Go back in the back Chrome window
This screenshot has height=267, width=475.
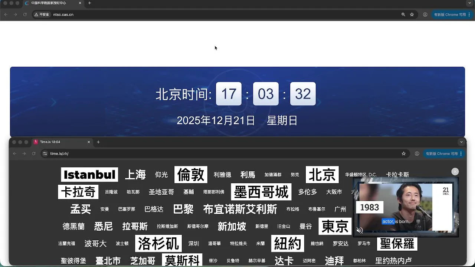coord(6,14)
